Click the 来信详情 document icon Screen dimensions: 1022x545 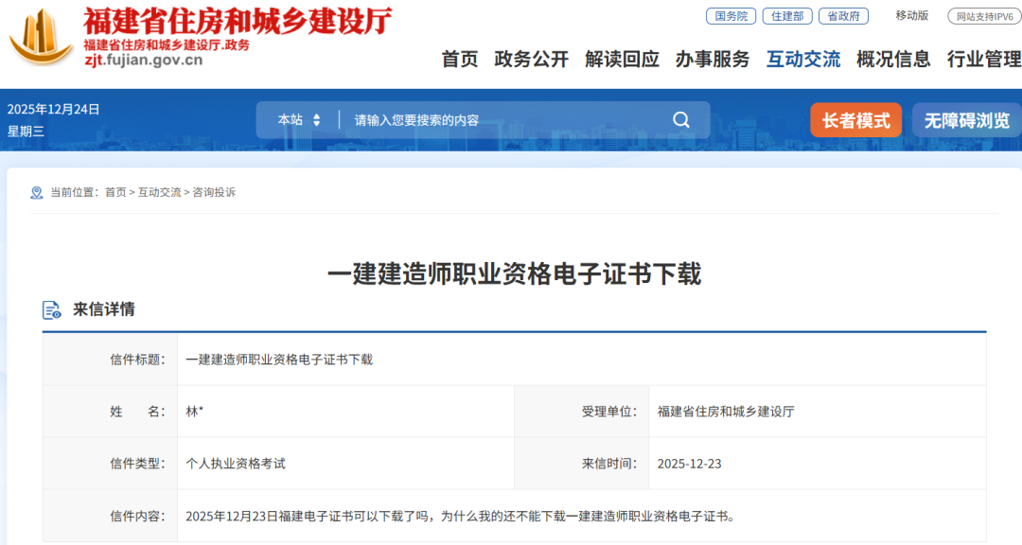click(52, 310)
